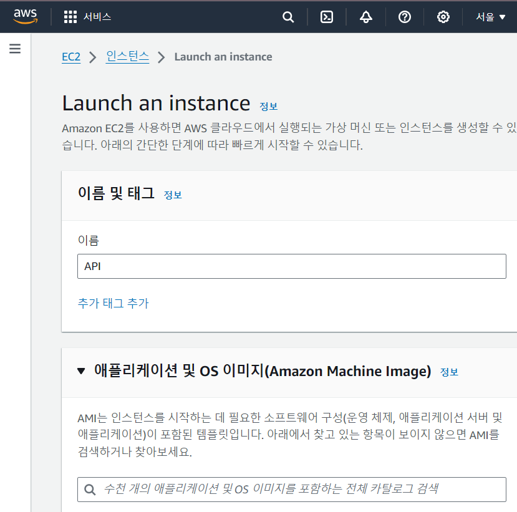This screenshot has height=512, width=517.
Task: Open the hamburger side navigation menu
Action: point(15,49)
